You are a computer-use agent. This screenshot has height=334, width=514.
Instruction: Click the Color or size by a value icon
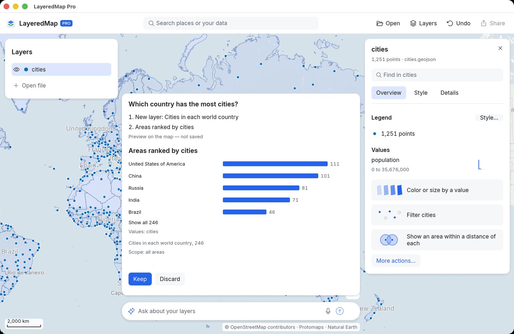pyautogui.click(x=390, y=190)
